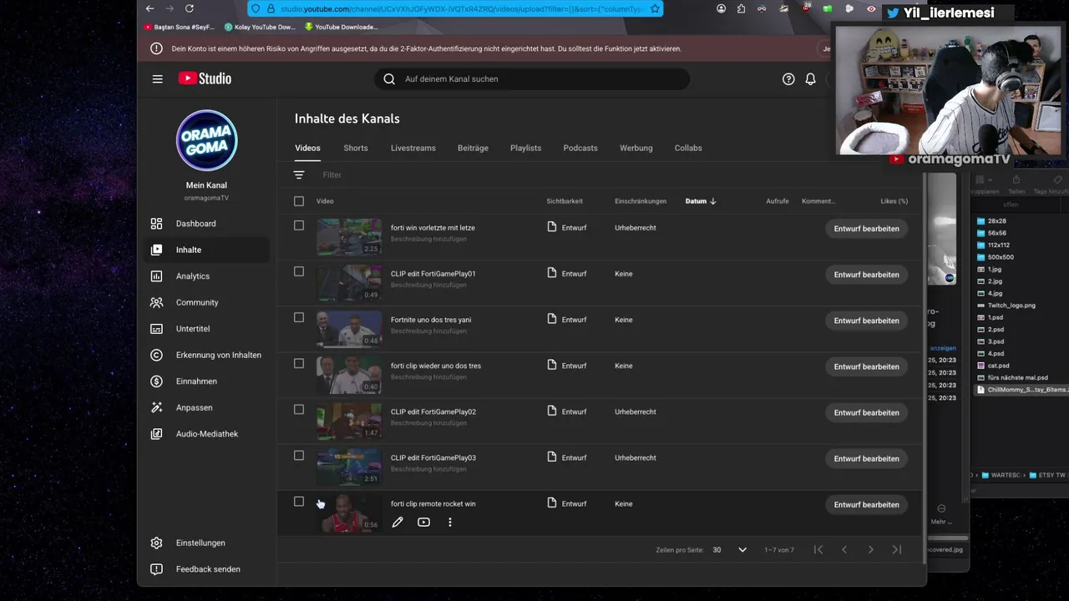Click the browser back arrow
Screen dimensions: 1069x601
149,8
